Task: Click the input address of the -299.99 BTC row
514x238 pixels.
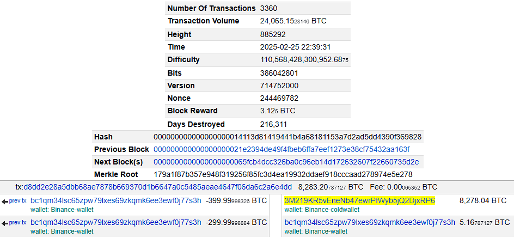Action: (x=115, y=222)
